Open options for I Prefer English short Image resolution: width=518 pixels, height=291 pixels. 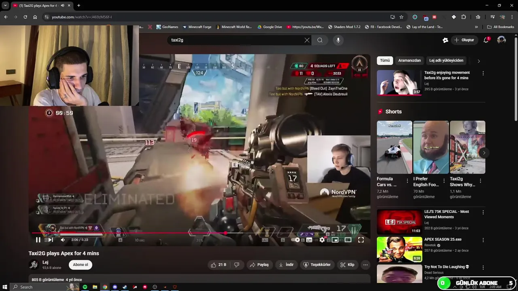[x=444, y=181]
